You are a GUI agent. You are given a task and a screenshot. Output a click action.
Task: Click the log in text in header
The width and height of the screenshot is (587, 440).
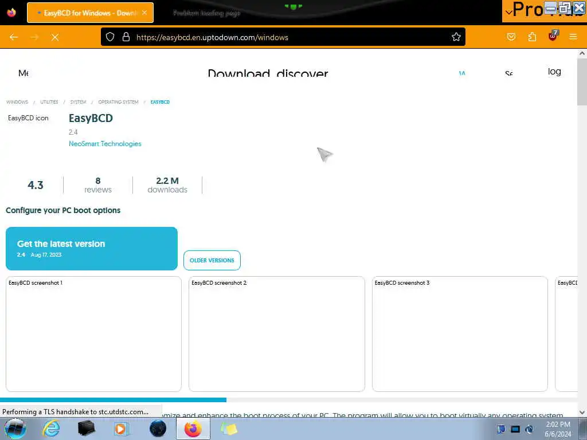[554, 72]
